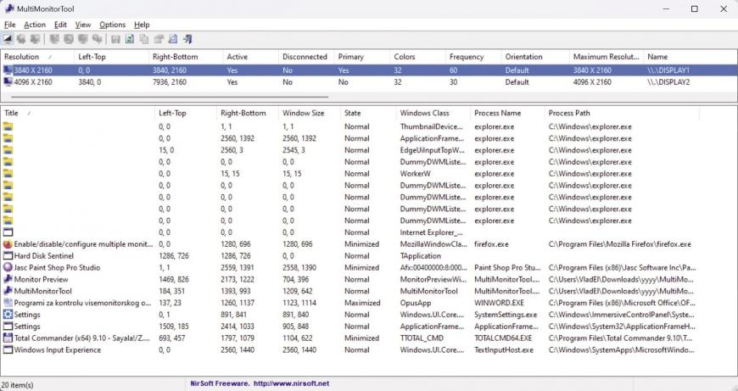Click the Frequency column header
This screenshot has width=738, height=391.
coord(473,57)
